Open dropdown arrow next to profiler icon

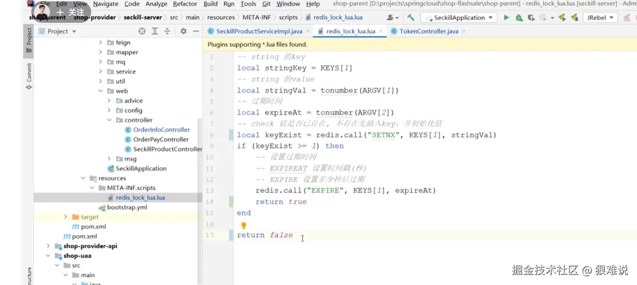[552, 18]
